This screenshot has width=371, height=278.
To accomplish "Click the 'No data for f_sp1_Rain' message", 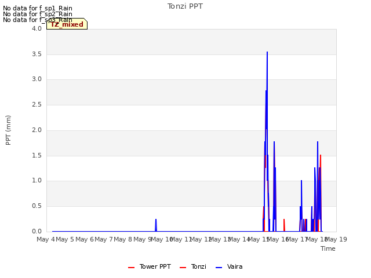I will click(38, 8).
